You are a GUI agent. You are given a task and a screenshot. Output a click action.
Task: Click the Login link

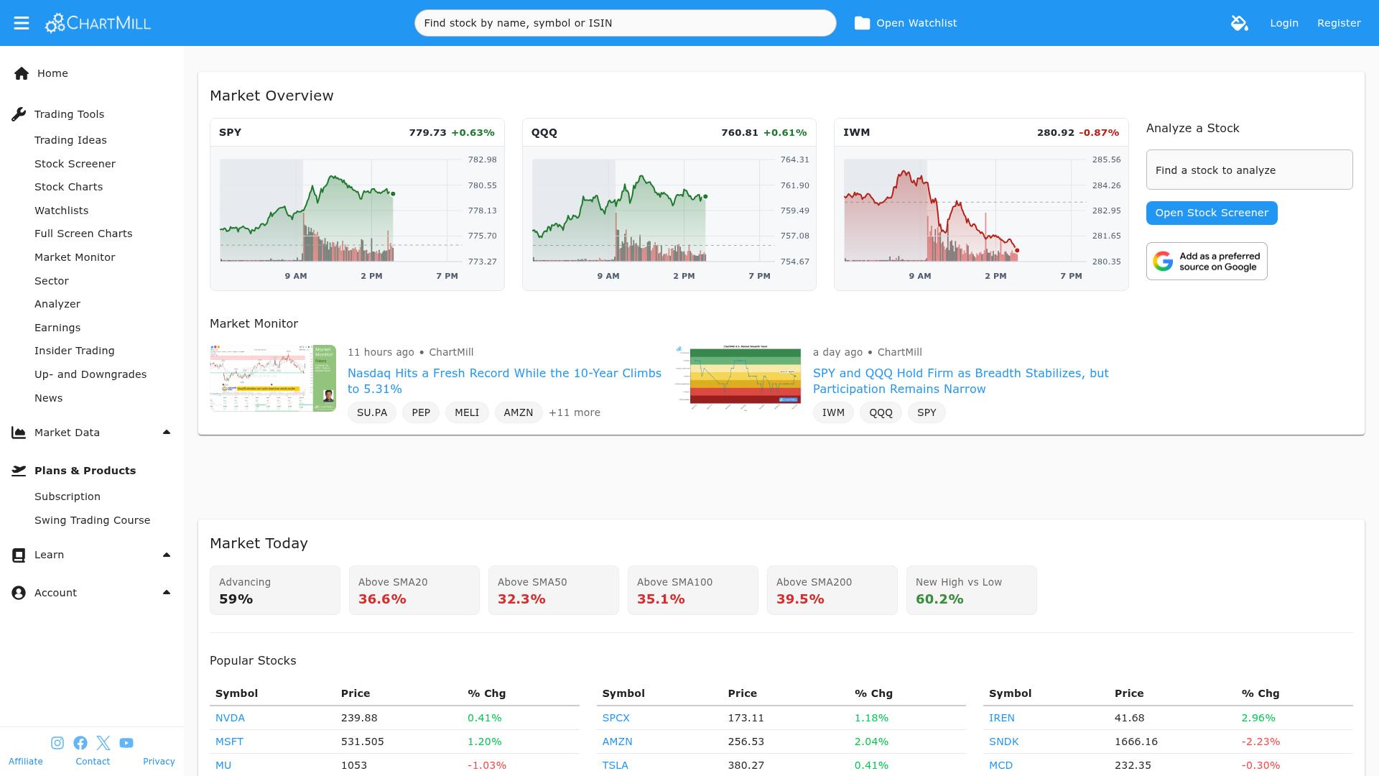pos(1284,23)
